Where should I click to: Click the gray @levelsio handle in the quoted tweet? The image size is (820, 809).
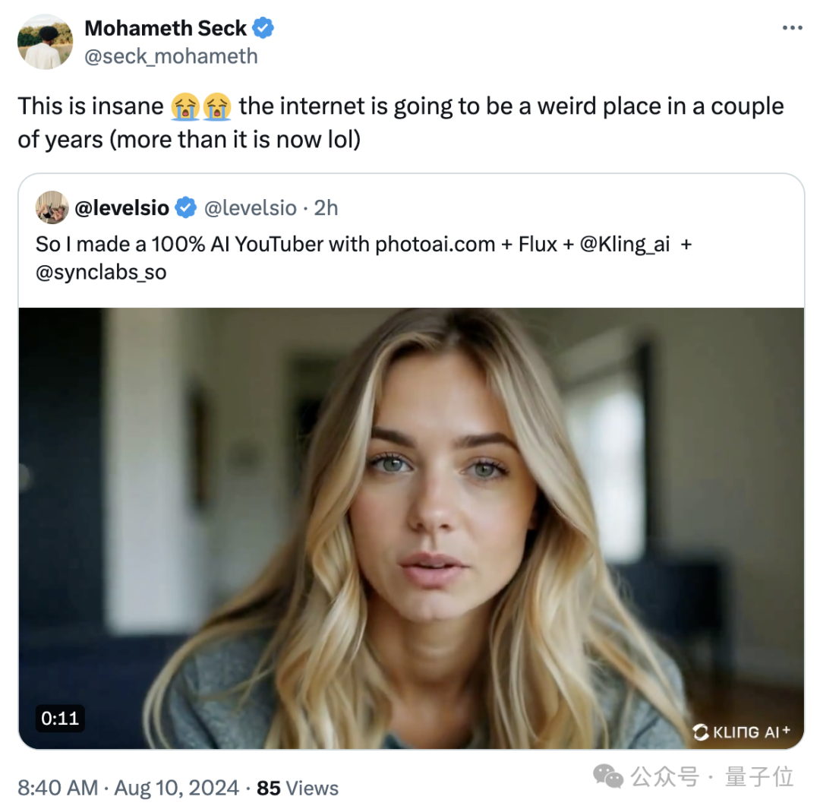coord(251,208)
